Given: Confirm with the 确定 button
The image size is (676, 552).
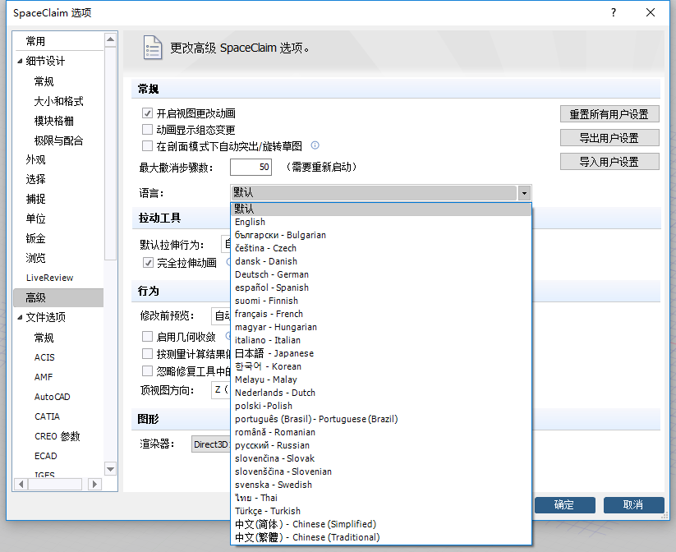Looking at the screenshot, I should tap(565, 505).
